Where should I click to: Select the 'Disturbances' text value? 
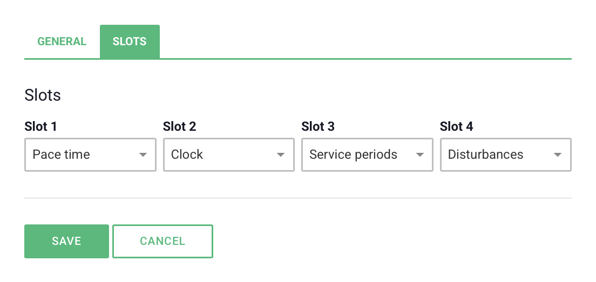[x=485, y=154]
